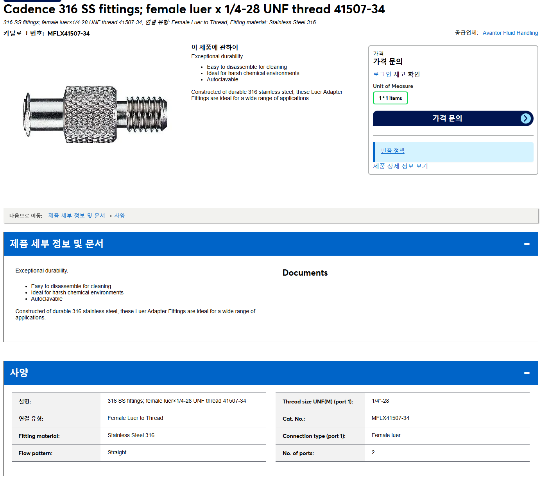Select the Stainless Steel 316 fitting material value

(x=131, y=435)
